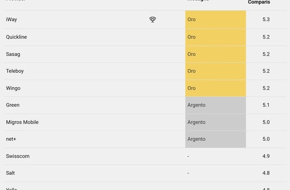Open the Migros Mobile entry
The width and height of the screenshot is (290, 190).
tap(22, 122)
